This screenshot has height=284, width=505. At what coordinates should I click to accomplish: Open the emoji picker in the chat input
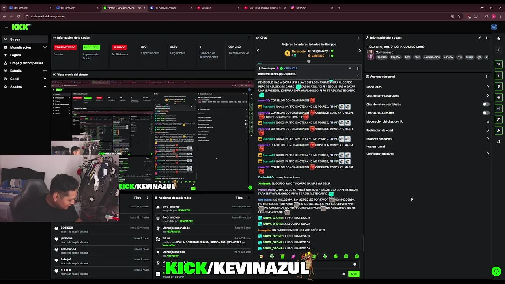pos(355,265)
